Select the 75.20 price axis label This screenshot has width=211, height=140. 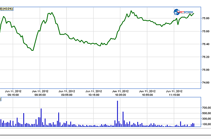[206, 57]
